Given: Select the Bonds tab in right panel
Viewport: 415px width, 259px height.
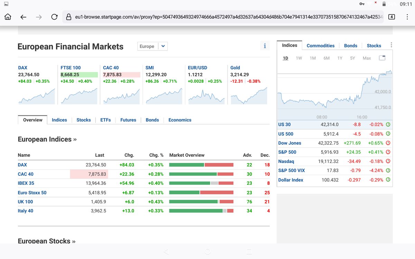Looking at the screenshot, I should coord(351,46).
